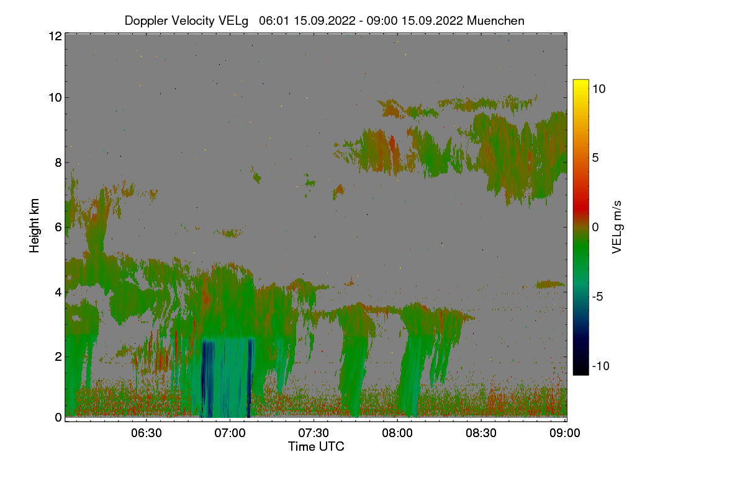Click the time tick label '06:30'
Image resolution: width=745 pixels, height=496 pixels.
(x=148, y=433)
